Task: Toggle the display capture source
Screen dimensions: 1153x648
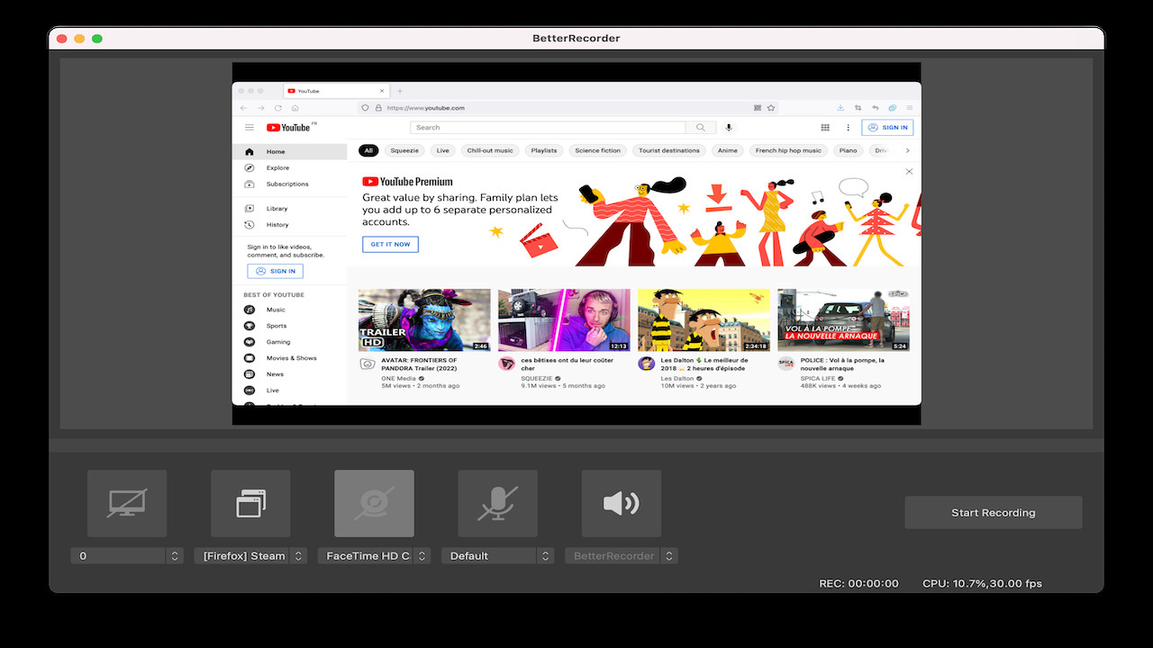Action: click(126, 505)
